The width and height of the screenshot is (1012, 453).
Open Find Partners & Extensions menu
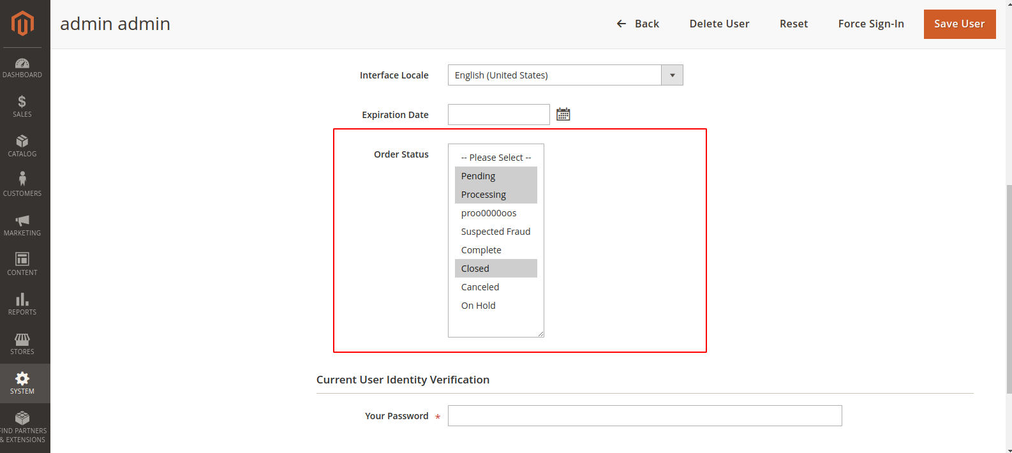(22, 427)
